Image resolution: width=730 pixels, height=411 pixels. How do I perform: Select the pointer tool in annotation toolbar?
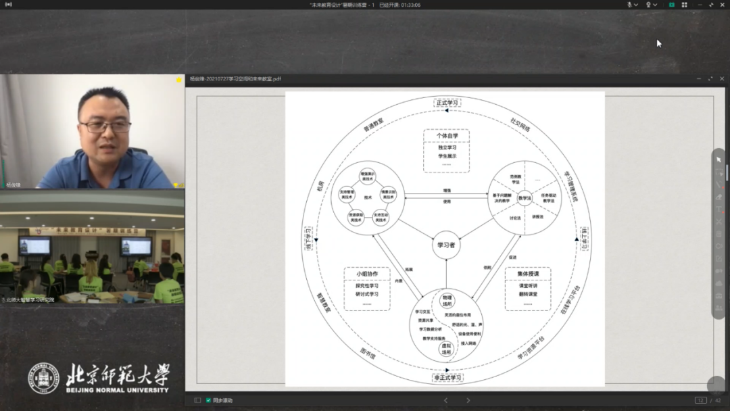(719, 160)
